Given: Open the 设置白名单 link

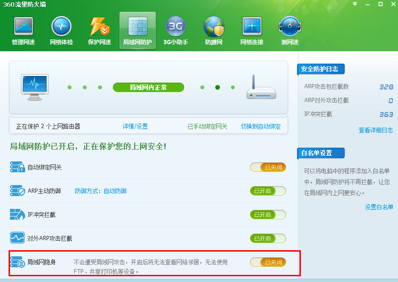Looking at the screenshot, I should click(x=379, y=207).
